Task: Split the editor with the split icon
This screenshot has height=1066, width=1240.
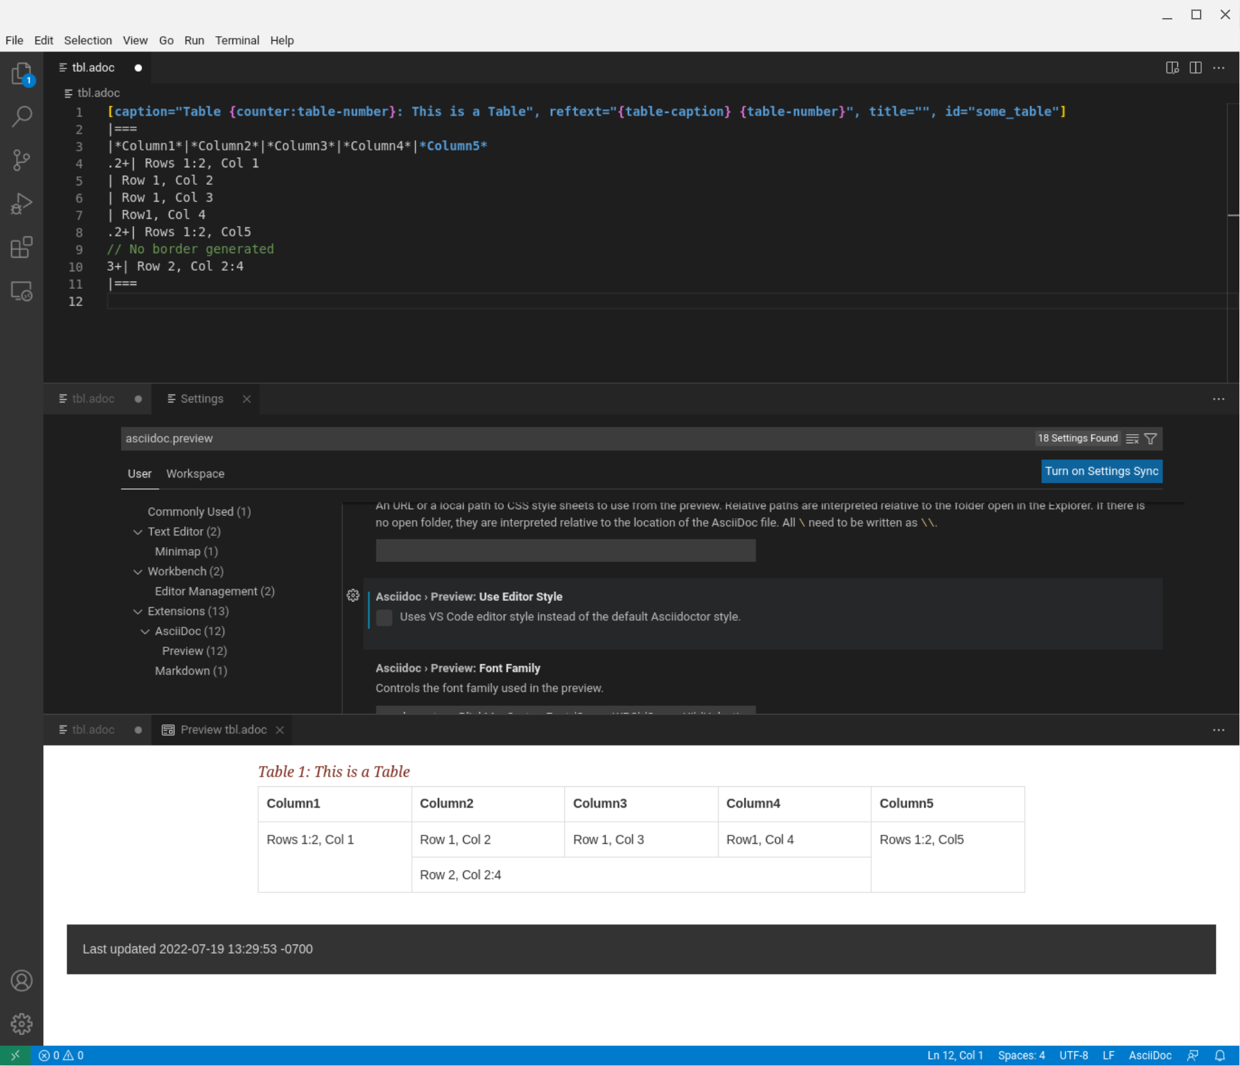Action: (1195, 67)
